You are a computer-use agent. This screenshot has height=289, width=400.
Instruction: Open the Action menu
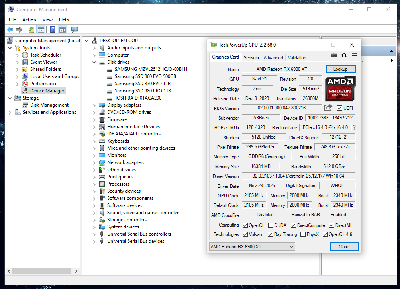(x=29, y=20)
